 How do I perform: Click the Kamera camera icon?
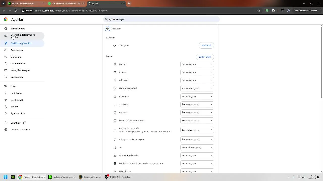pos(115,72)
